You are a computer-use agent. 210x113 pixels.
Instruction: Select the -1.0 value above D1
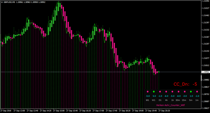[x=160, y=96]
